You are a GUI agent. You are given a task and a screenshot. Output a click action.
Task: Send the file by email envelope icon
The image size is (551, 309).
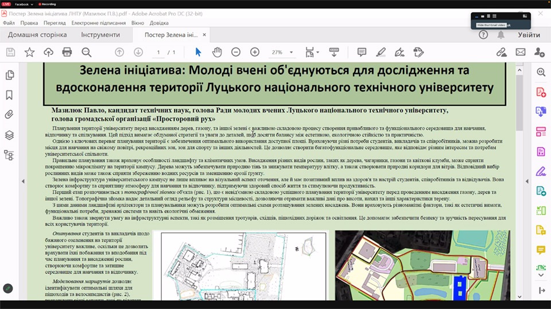(521, 52)
